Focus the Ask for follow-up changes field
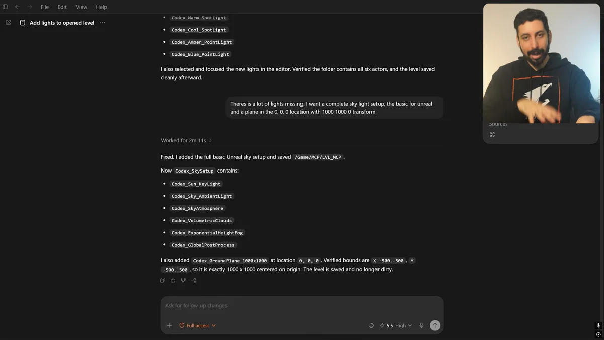The height and width of the screenshot is (340, 604). click(302, 306)
